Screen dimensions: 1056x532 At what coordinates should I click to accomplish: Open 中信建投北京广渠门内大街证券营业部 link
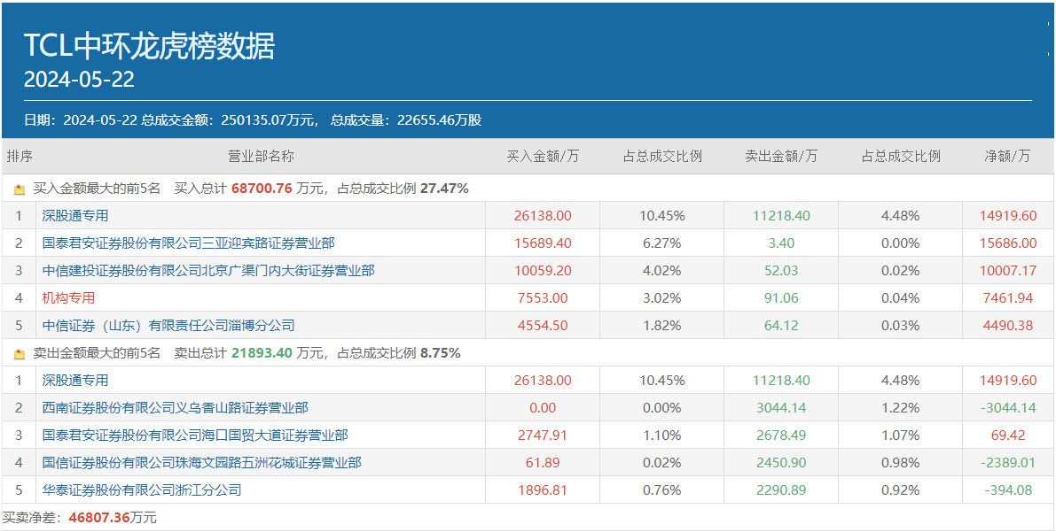(x=208, y=270)
